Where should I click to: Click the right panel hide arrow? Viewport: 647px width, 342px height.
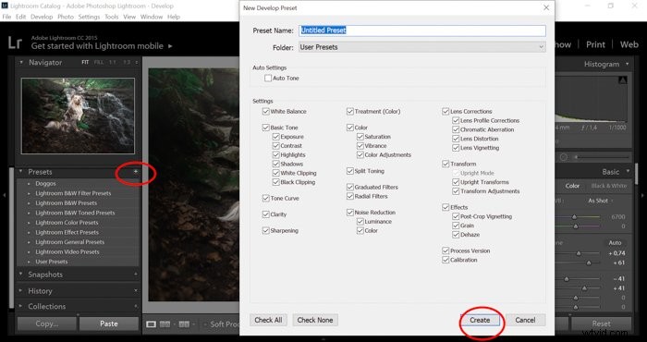click(x=642, y=195)
